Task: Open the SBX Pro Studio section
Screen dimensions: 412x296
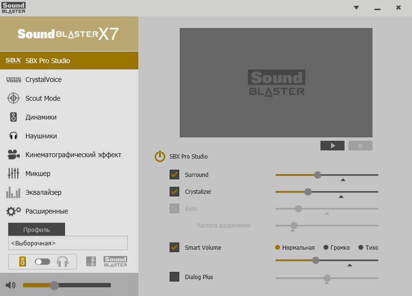Action: click(x=69, y=61)
